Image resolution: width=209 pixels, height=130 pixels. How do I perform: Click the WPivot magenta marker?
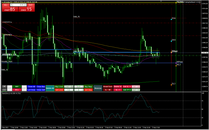(x=176, y=63)
